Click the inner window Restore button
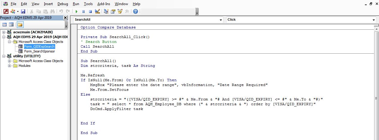The image size is (379, 140). pos(371,4)
